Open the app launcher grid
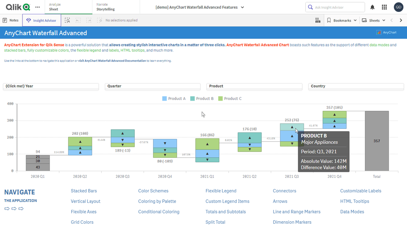The image size is (407, 229). [384, 7]
